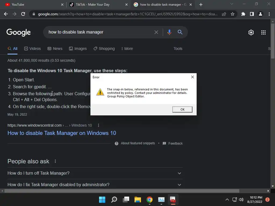
Task: Click the May 19, 2022 date text
Action: (17, 115)
